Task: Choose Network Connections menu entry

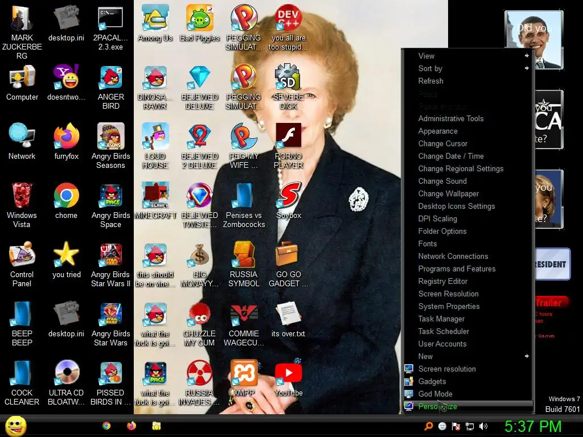Action: point(468,256)
